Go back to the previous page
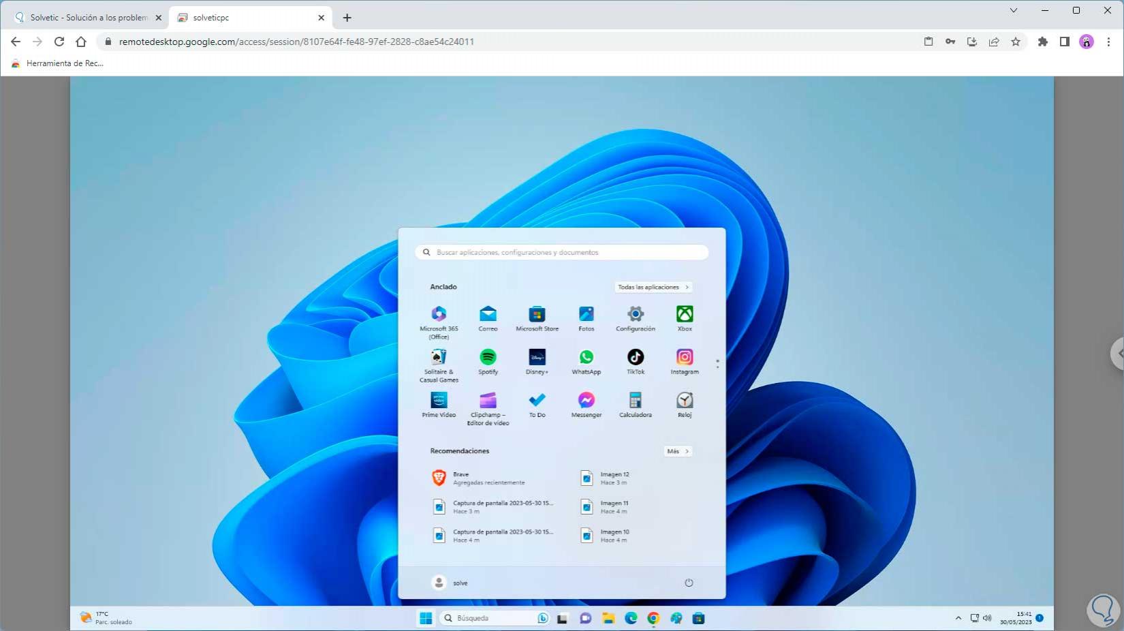1124x631 pixels. point(16,42)
